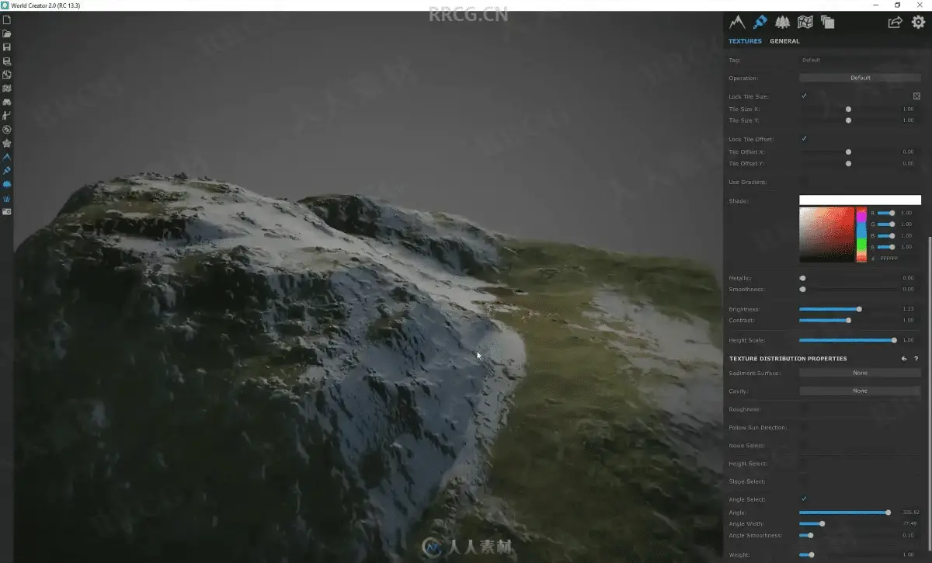
Task: Toggle the blue tree icon in left toolbar
Action: tap(6, 184)
